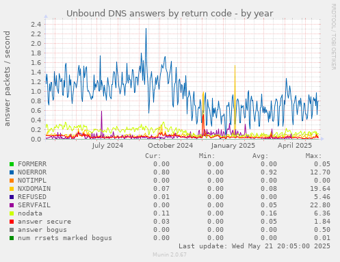Screen dimensions: 340x262
Task: Click the July 2024 axis label
Action: (x=107, y=146)
